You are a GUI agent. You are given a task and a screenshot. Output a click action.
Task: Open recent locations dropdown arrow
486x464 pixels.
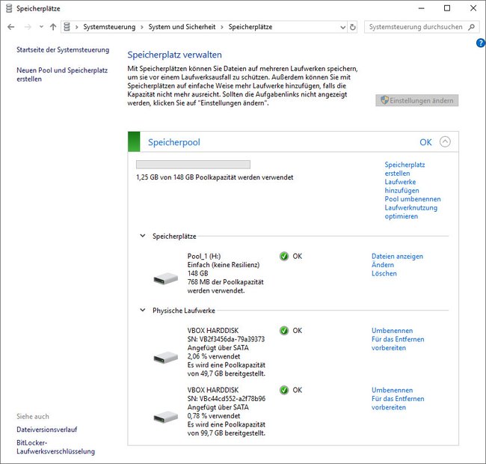click(x=41, y=27)
